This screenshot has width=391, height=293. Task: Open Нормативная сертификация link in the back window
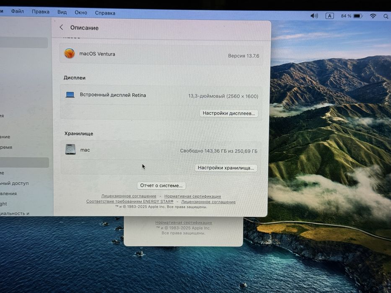[184, 223]
